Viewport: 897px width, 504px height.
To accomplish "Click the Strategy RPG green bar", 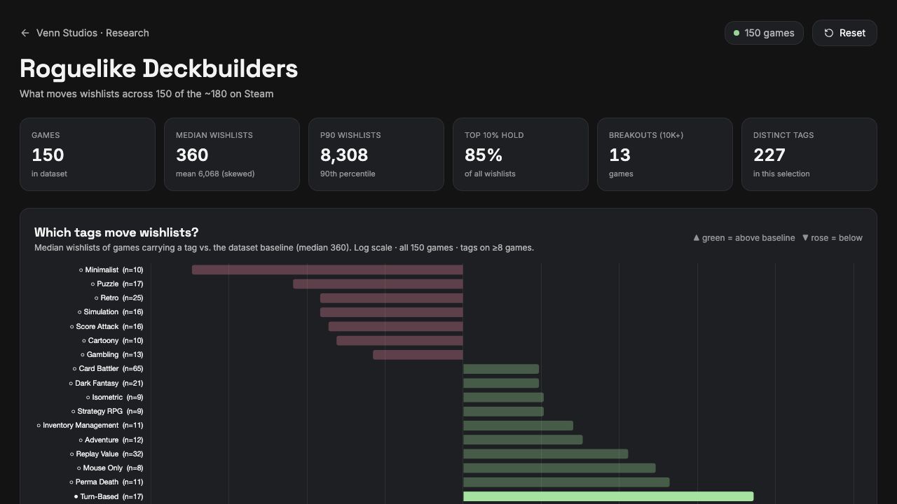I will click(x=503, y=411).
